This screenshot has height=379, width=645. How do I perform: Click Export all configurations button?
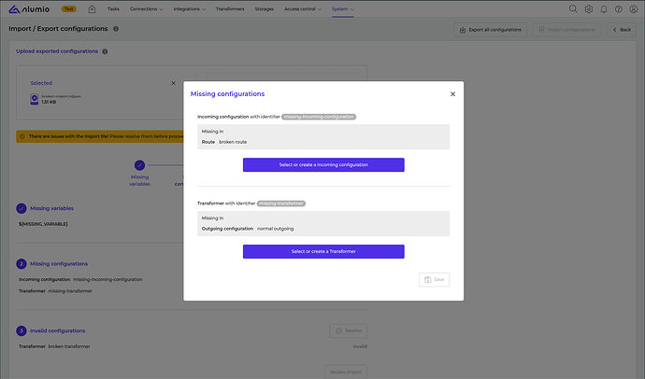[x=490, y=30]
